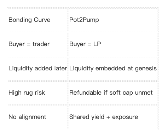
Task: Select the 'Buyer = LP' cell
Action: (113, 44)
